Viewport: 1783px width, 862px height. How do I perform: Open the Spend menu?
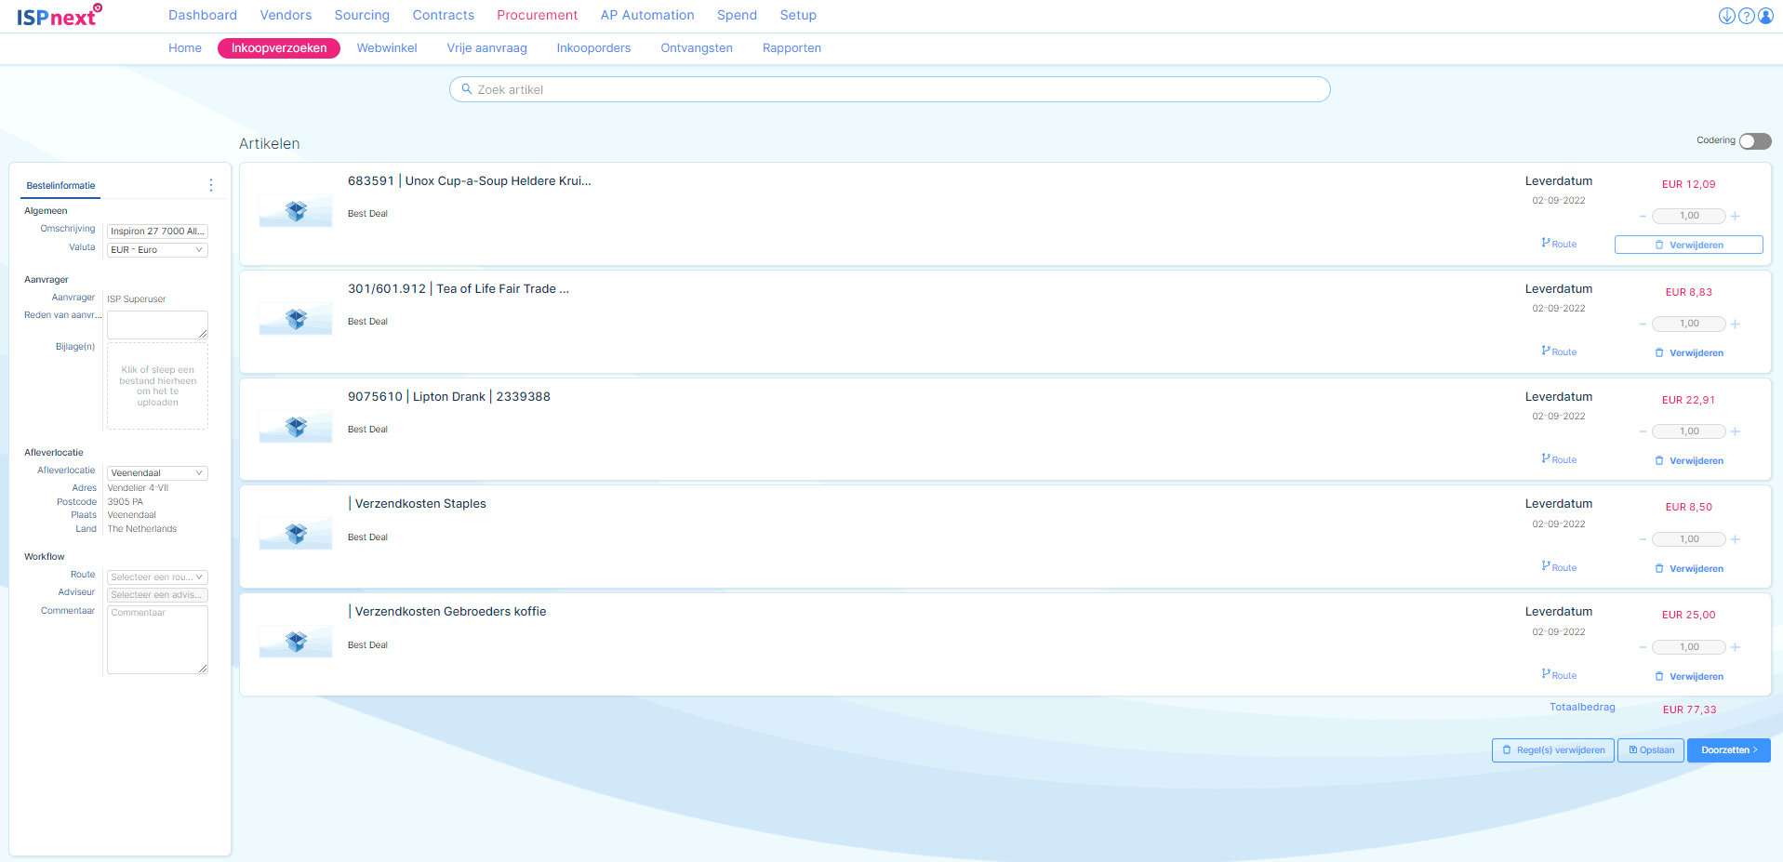point(737,15)
